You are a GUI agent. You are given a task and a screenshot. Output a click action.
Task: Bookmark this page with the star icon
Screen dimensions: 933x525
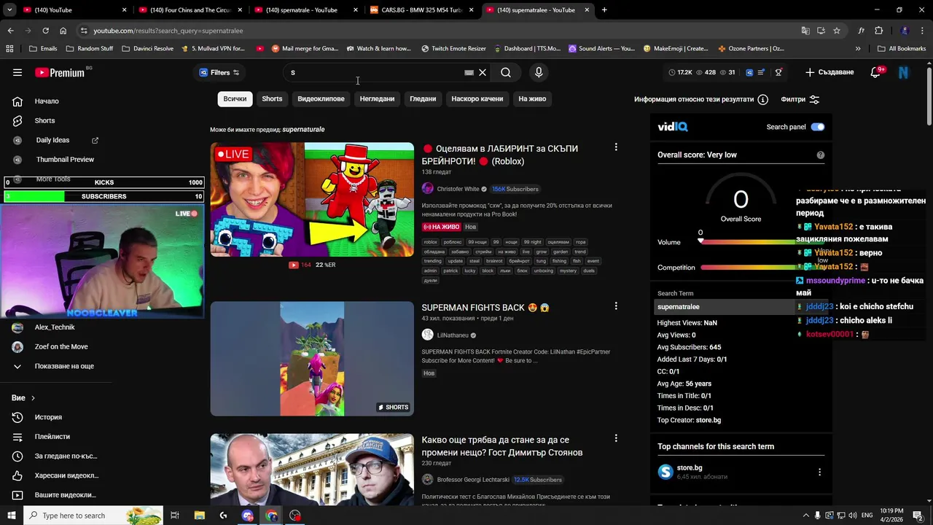tap(837, 31)
